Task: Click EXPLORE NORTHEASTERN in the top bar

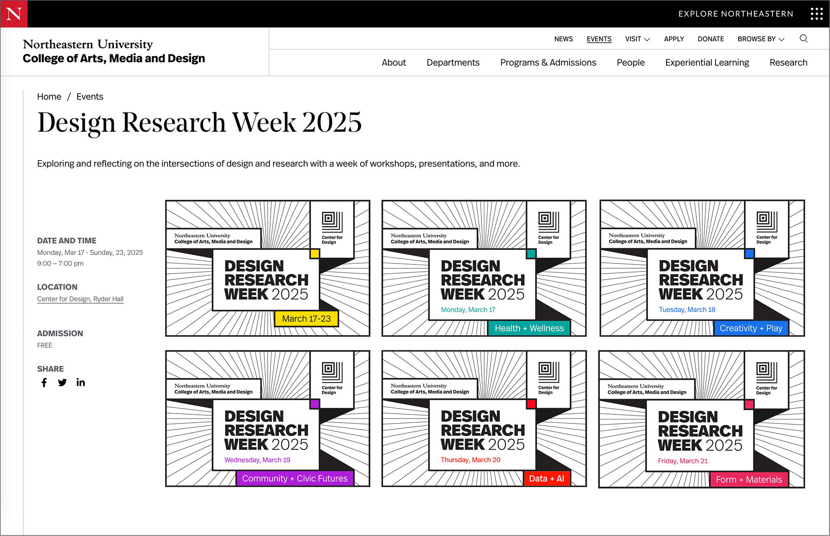Action: click(x=736, y=14)
